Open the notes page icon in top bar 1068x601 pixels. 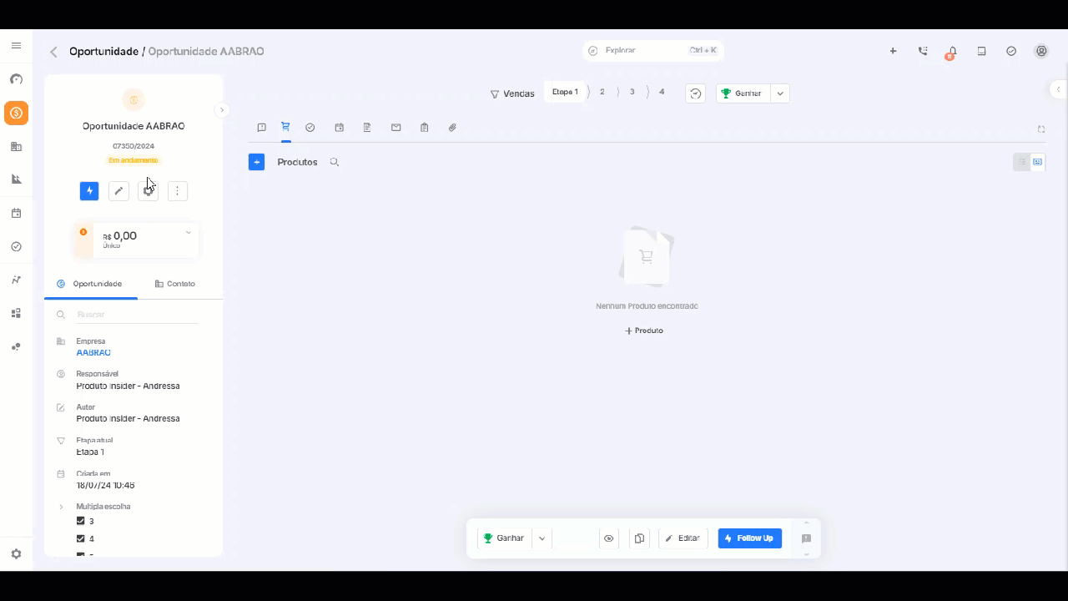[x=981, y=51]
